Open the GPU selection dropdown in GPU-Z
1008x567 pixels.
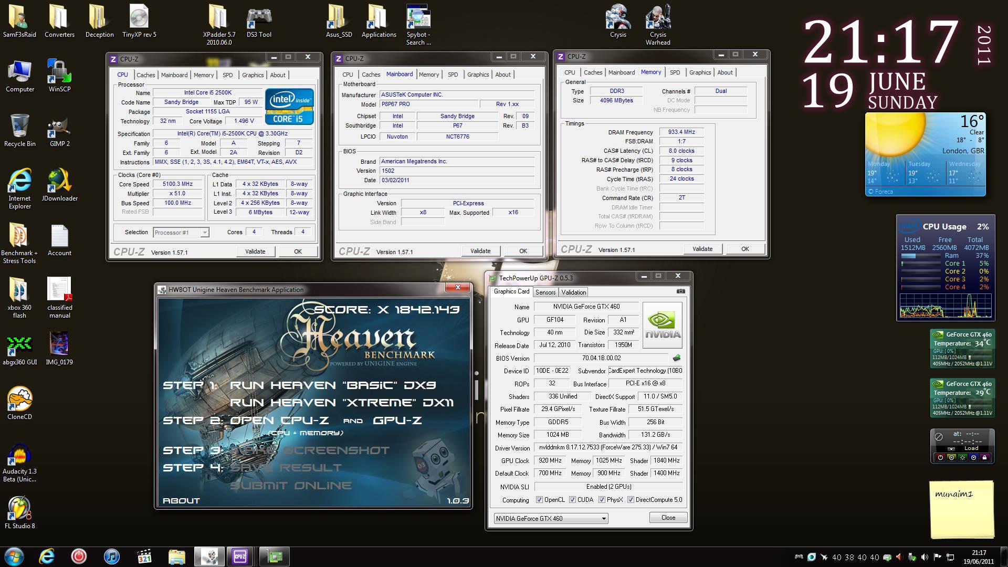tap(551, 518)
